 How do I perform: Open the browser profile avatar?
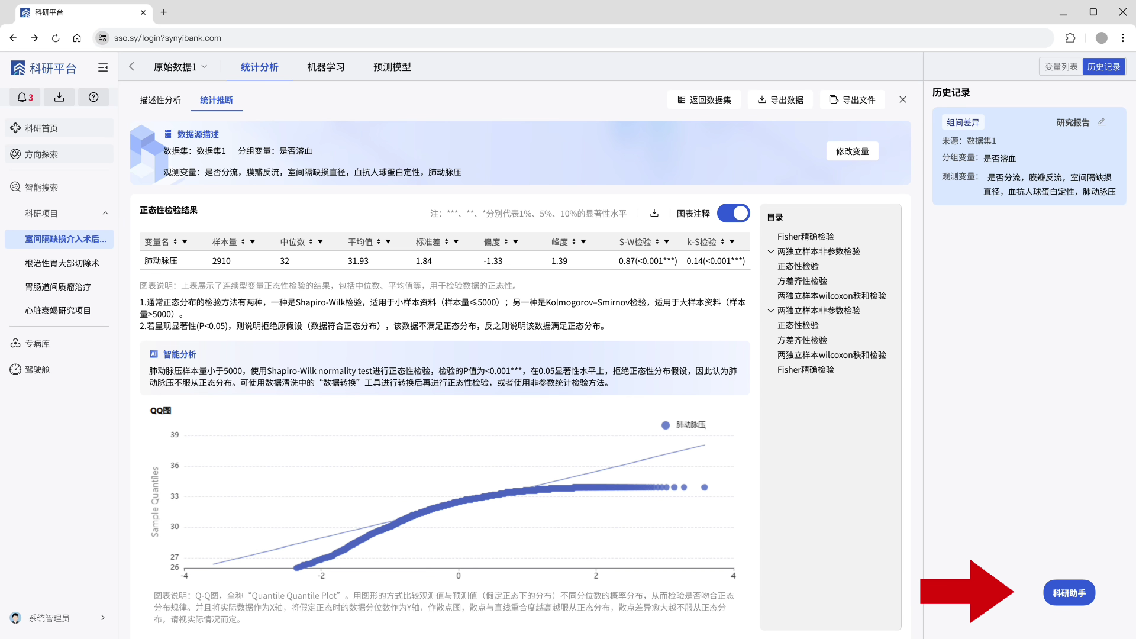tap(1102, 38)
